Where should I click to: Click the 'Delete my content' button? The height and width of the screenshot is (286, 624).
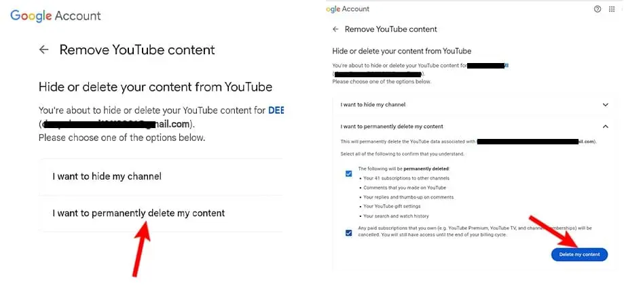pos(579,254)
